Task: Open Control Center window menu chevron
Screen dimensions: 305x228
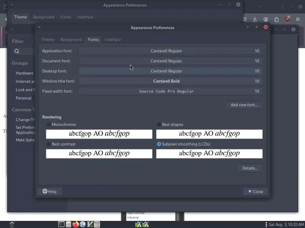Action: point(12,29)
